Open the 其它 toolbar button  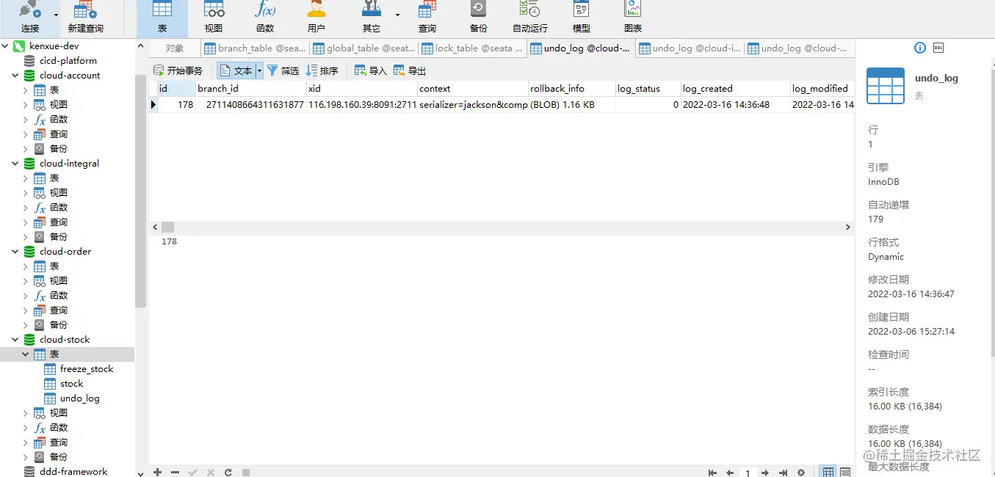[x=372, y=18]
